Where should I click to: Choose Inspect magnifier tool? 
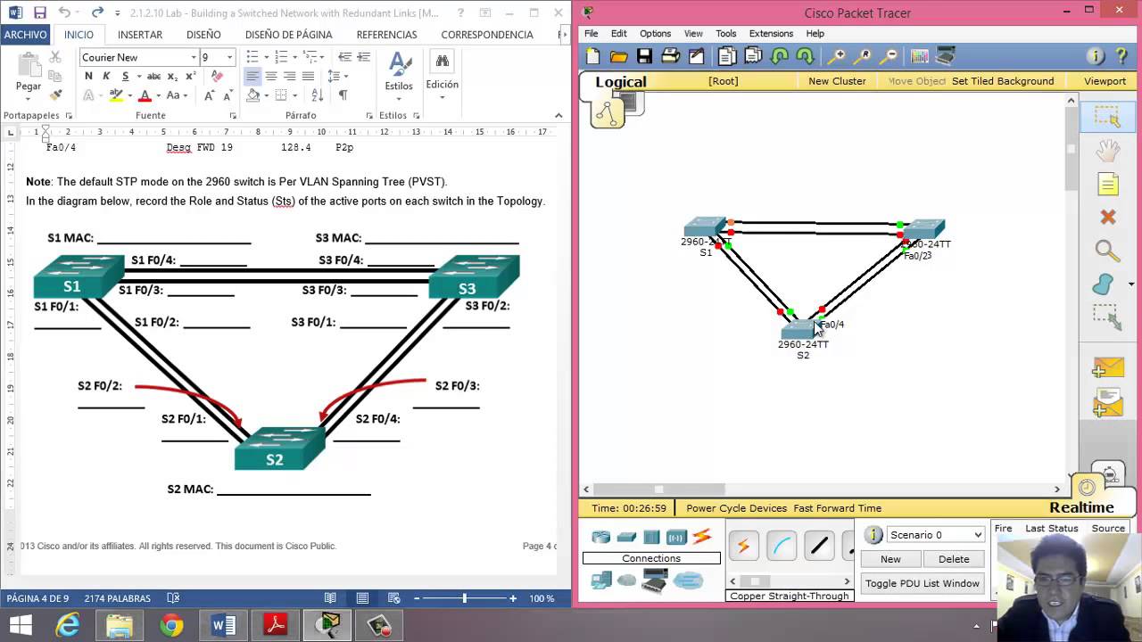1107,251
